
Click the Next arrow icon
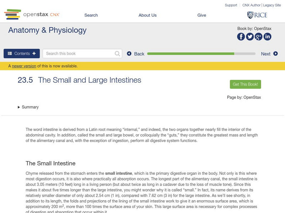tap(275, 54)
